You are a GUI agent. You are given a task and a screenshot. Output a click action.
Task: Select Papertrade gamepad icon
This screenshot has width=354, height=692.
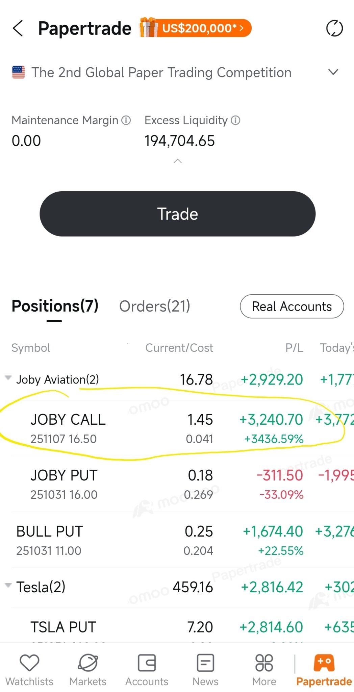pyautogui.click(x=324, y=663)
